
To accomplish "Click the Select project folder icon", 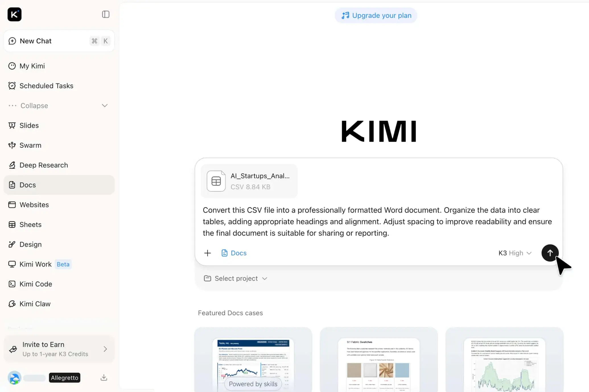I will point(207,278).
